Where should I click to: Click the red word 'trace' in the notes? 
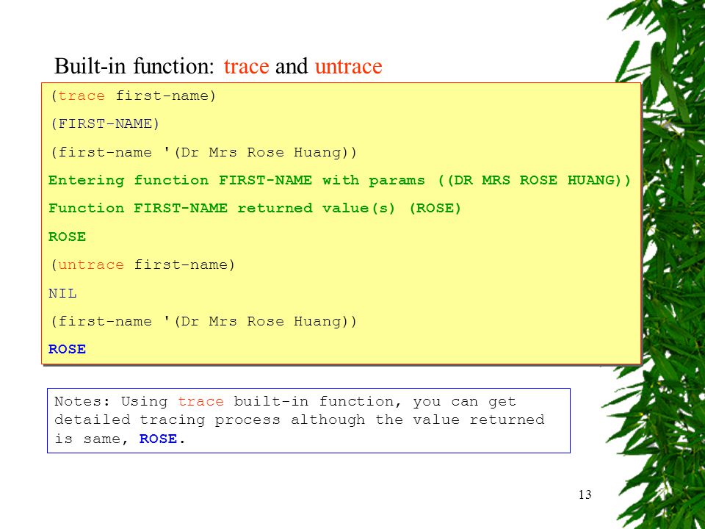pos(200,401)
